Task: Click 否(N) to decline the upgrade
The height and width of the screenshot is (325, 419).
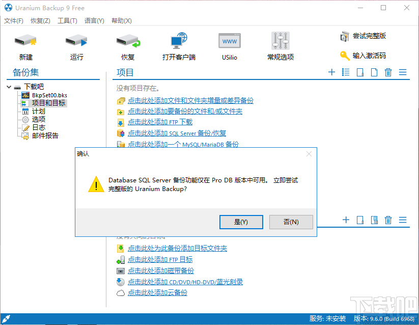Action: tap(291, 222)
